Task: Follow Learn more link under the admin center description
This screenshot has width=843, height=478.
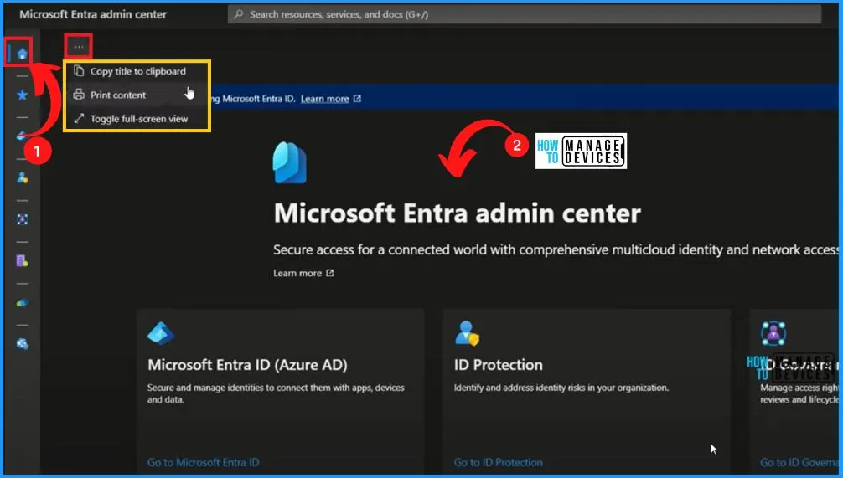Action: click(297, 274)
